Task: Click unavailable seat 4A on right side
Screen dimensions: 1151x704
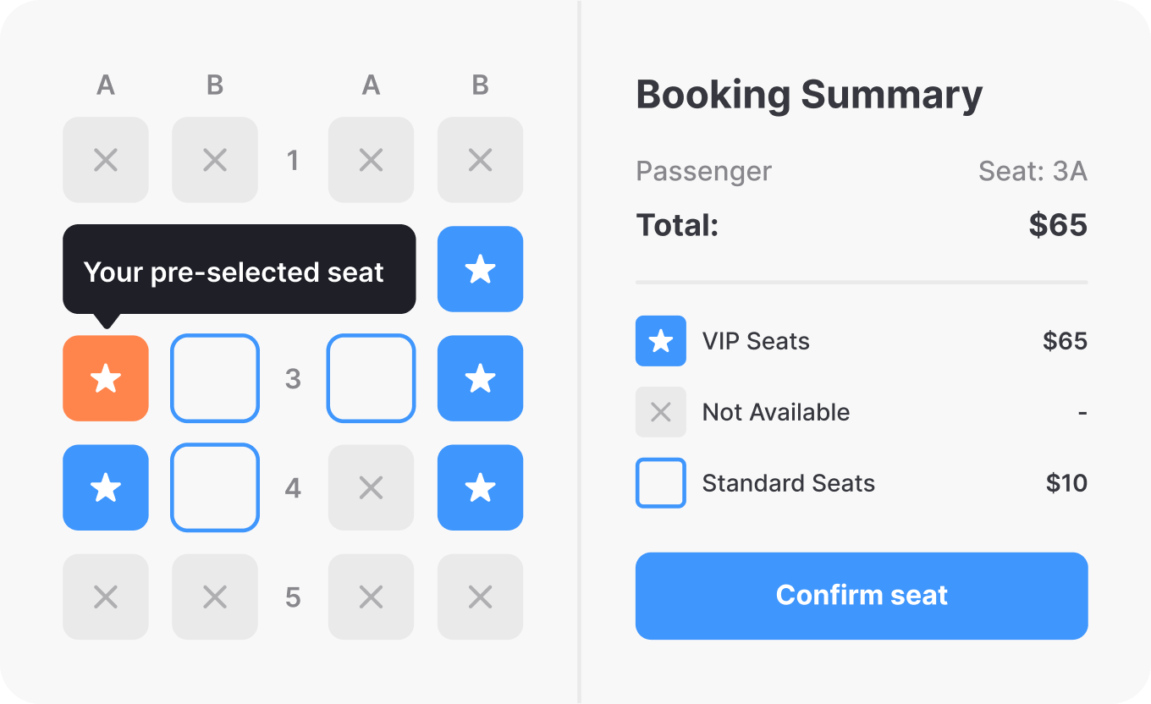Action: click(x=371, y=487)
